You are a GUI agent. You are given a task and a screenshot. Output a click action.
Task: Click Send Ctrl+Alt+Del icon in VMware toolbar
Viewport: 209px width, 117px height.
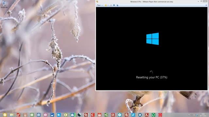pyautogui.click(x=111, y=5)
